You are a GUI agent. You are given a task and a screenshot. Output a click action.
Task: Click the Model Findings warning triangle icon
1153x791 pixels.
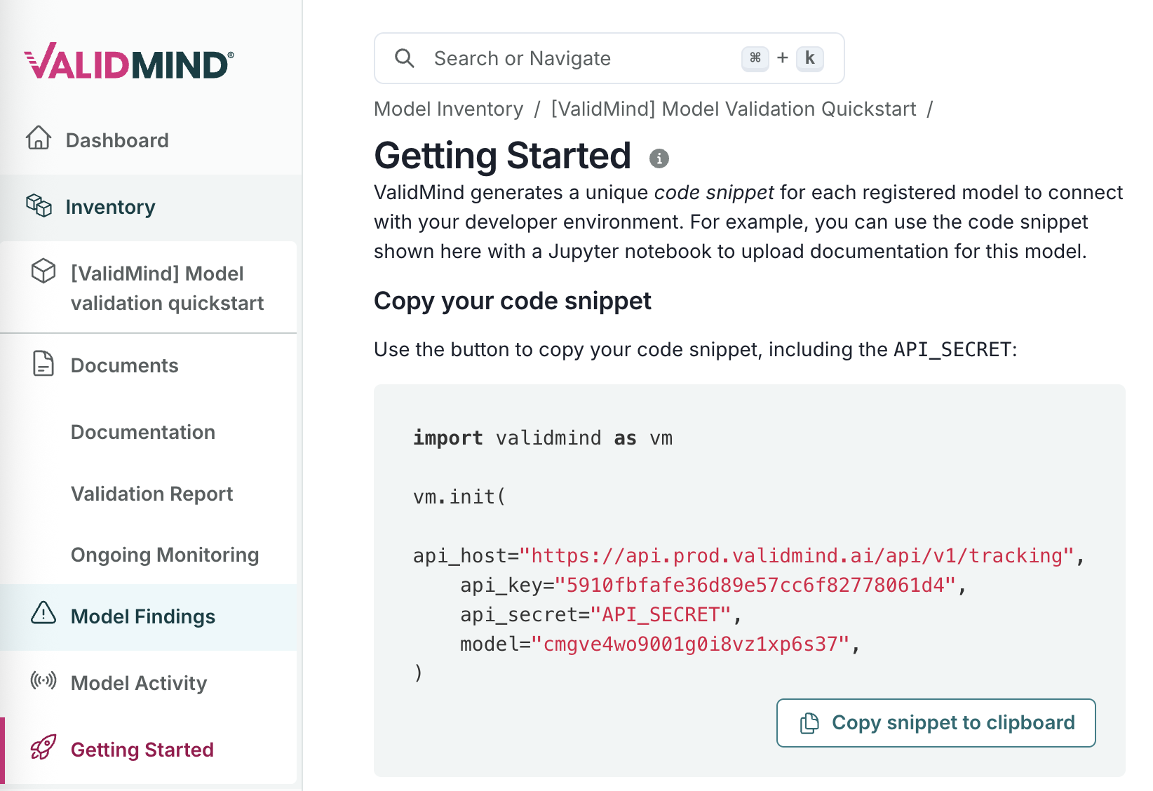point(43,614)
